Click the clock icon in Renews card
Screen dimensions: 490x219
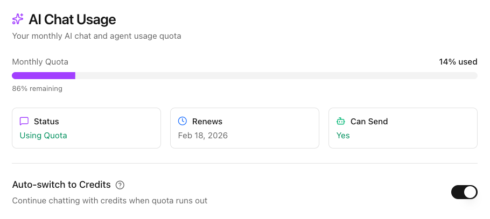[x=183, y=121]
